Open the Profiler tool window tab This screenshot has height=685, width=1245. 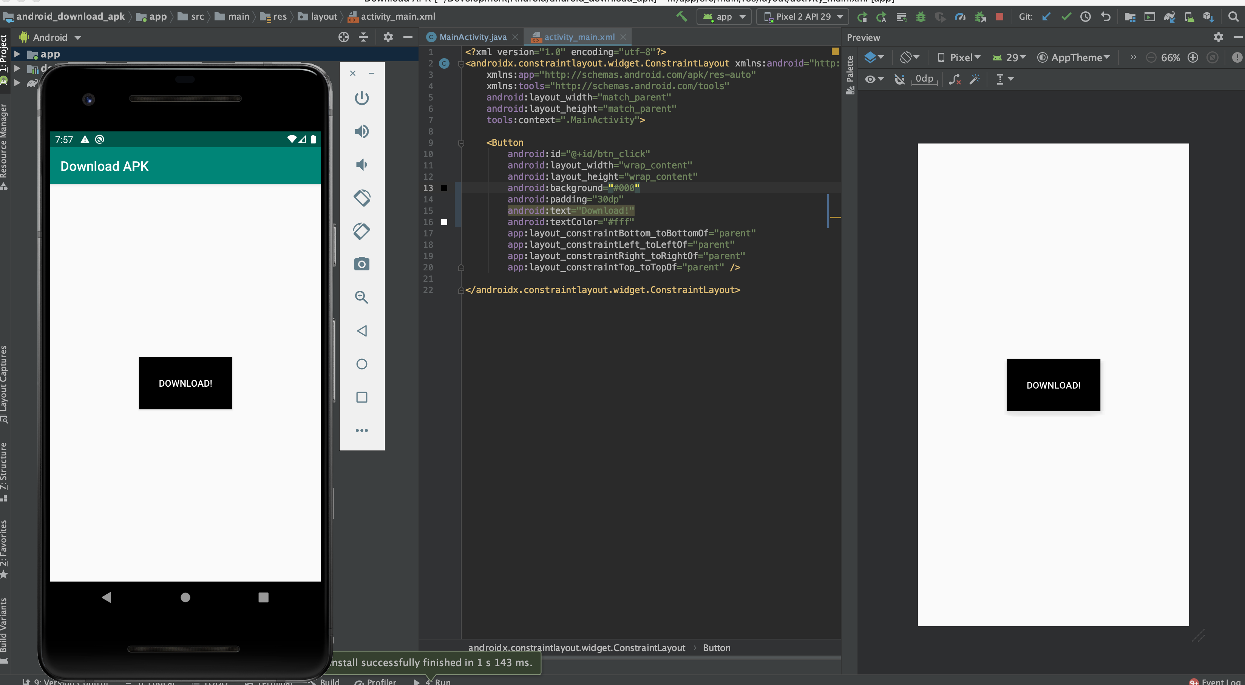tap(375, 681)
